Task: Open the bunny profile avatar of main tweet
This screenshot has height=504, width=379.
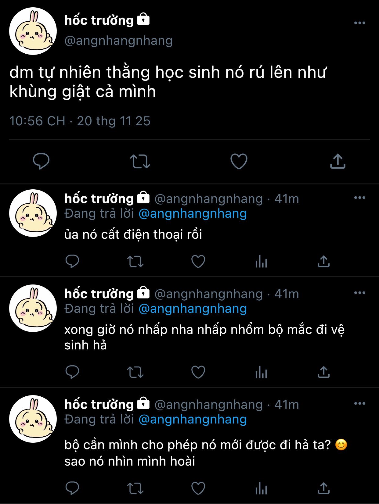Action: [x=33, y=31]
